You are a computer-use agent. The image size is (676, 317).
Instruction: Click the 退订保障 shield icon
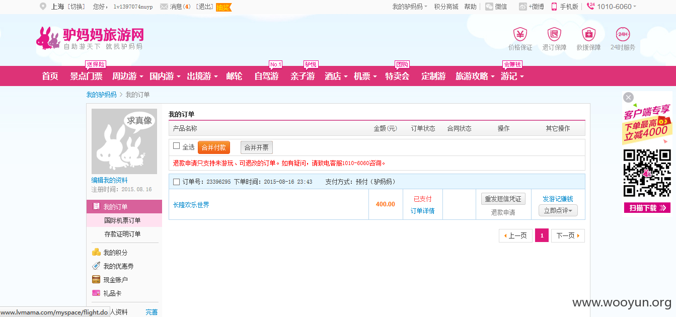click(x=554, y=34)
